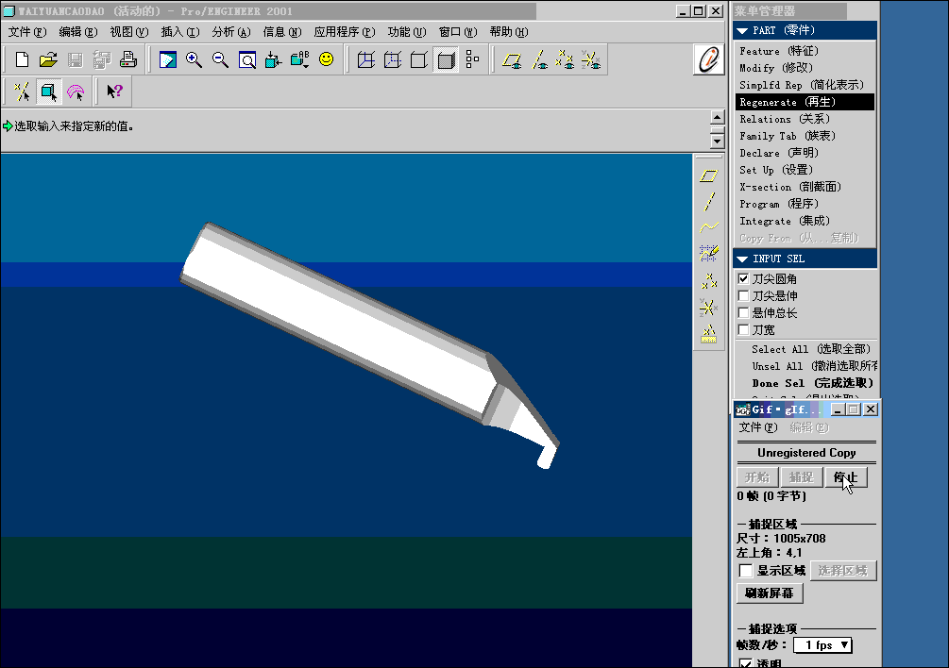Select the zoom out magnifier icon
The image size is (949, 668).
pos(220,59)
